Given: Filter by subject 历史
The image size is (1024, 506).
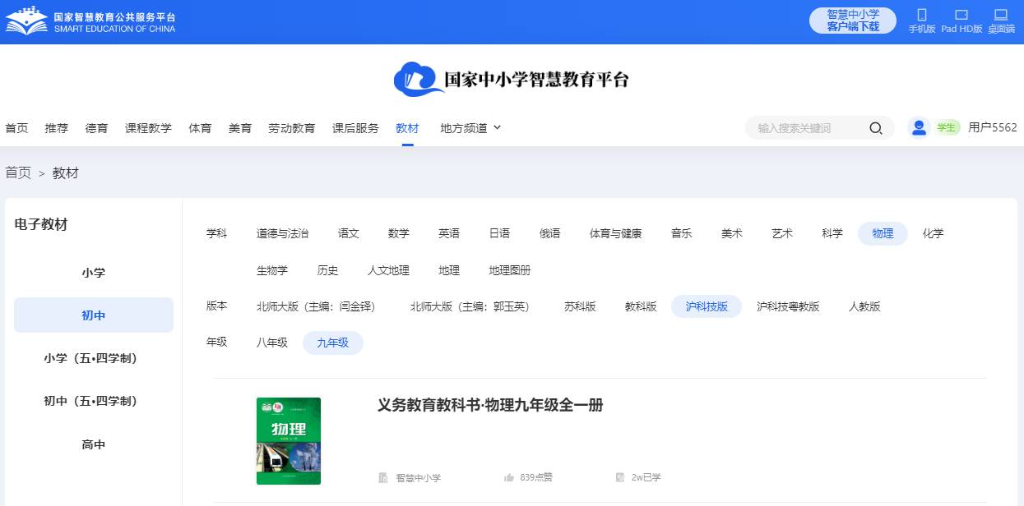Looking at the screenshot, I should pyautogui.click(x=327, y=270).
